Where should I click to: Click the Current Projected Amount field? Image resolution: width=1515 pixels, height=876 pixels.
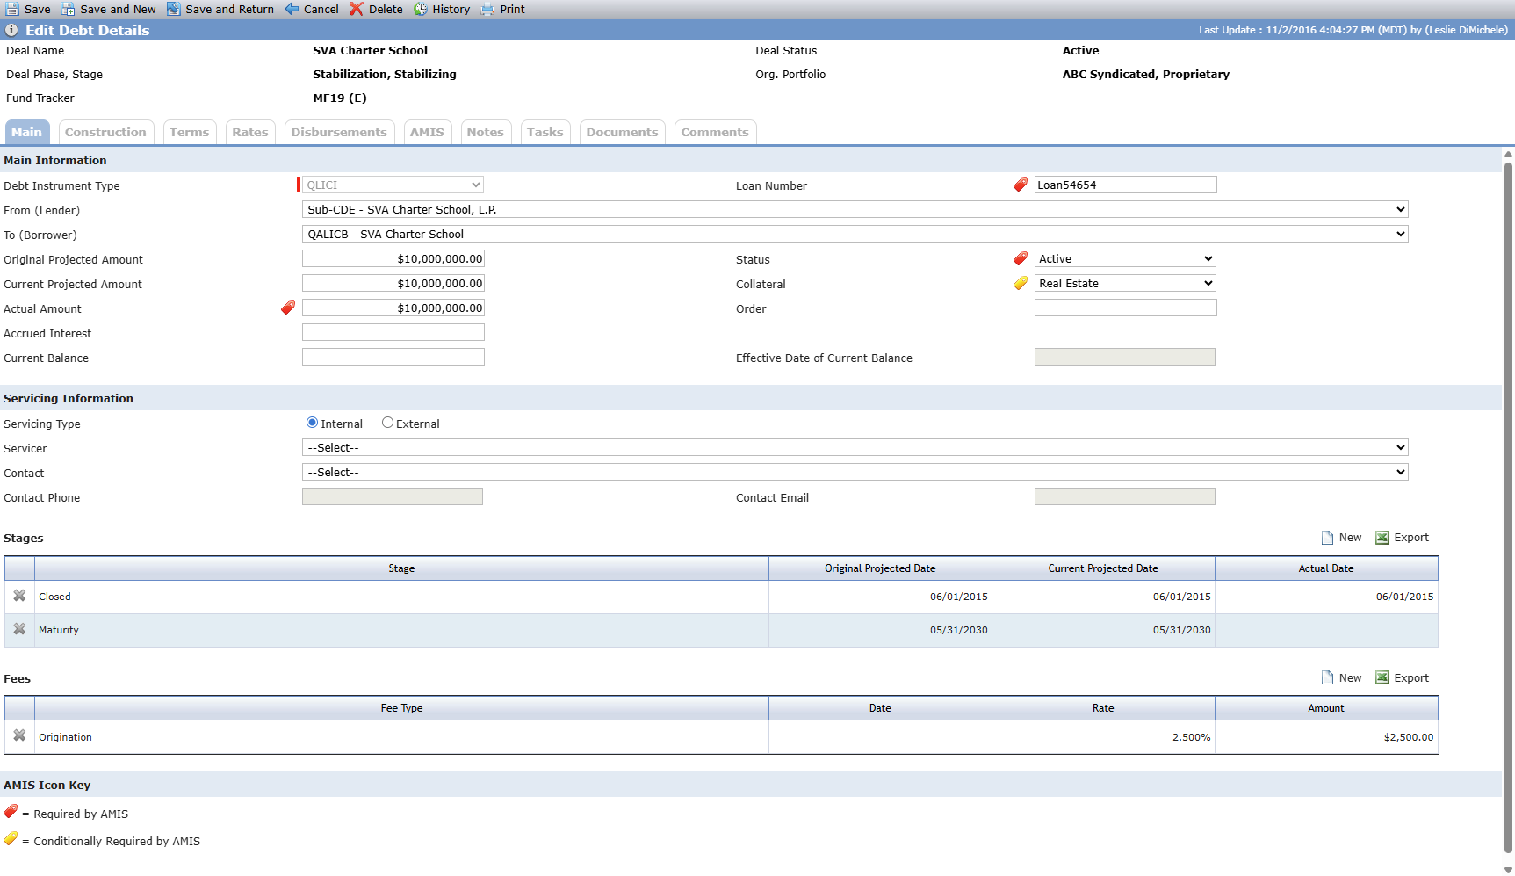tap(393, 283)
